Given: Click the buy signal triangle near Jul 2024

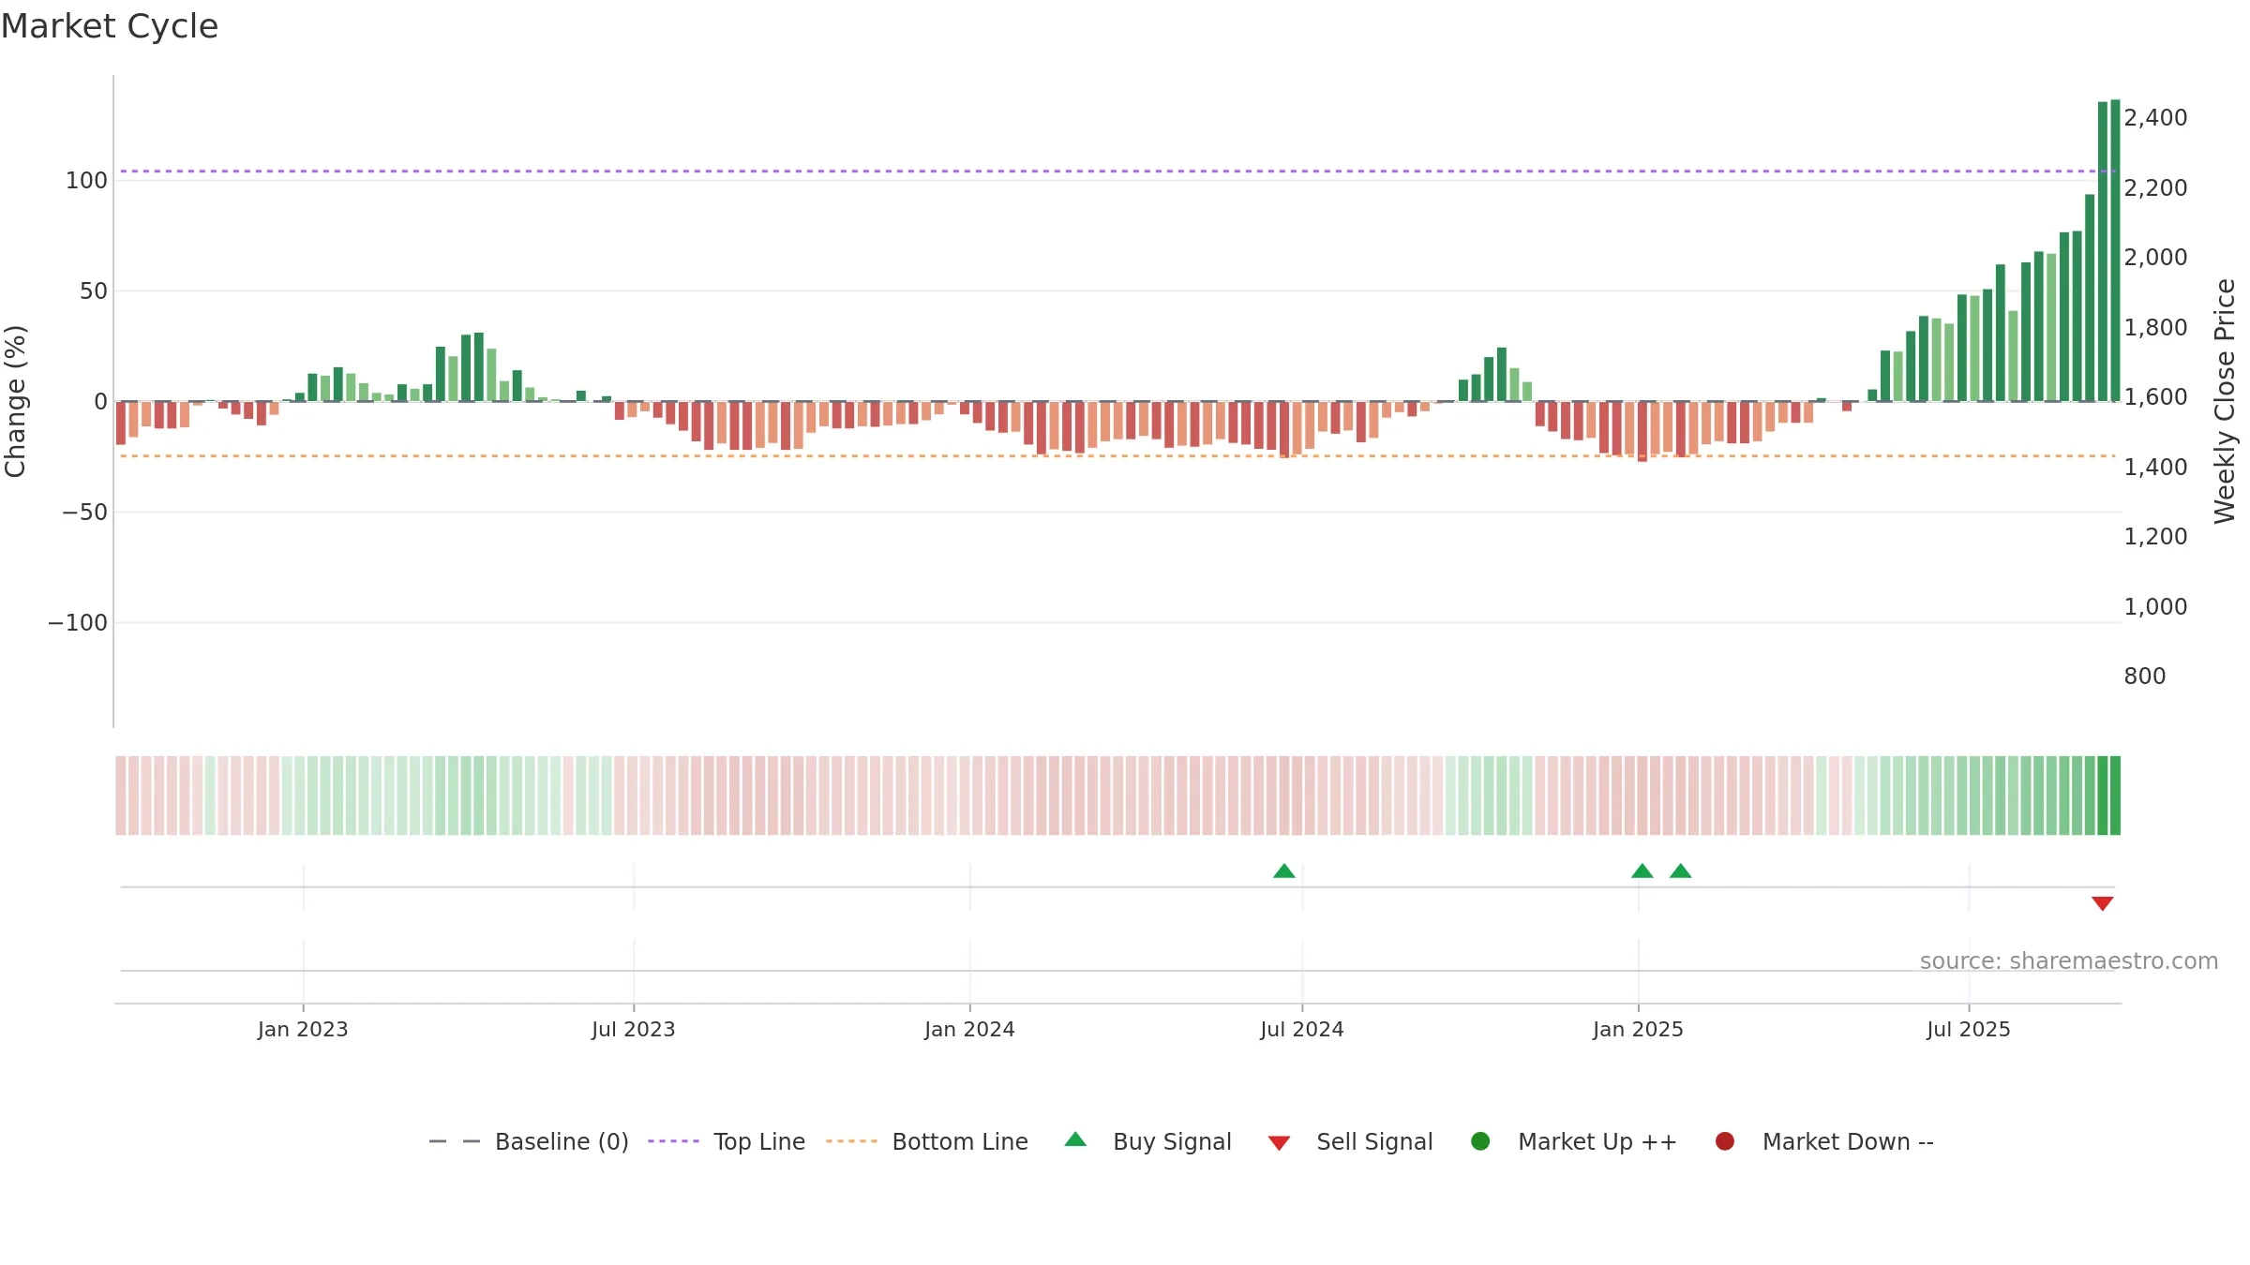Looking at the screenshot, I should click(x=1284, y=871).
